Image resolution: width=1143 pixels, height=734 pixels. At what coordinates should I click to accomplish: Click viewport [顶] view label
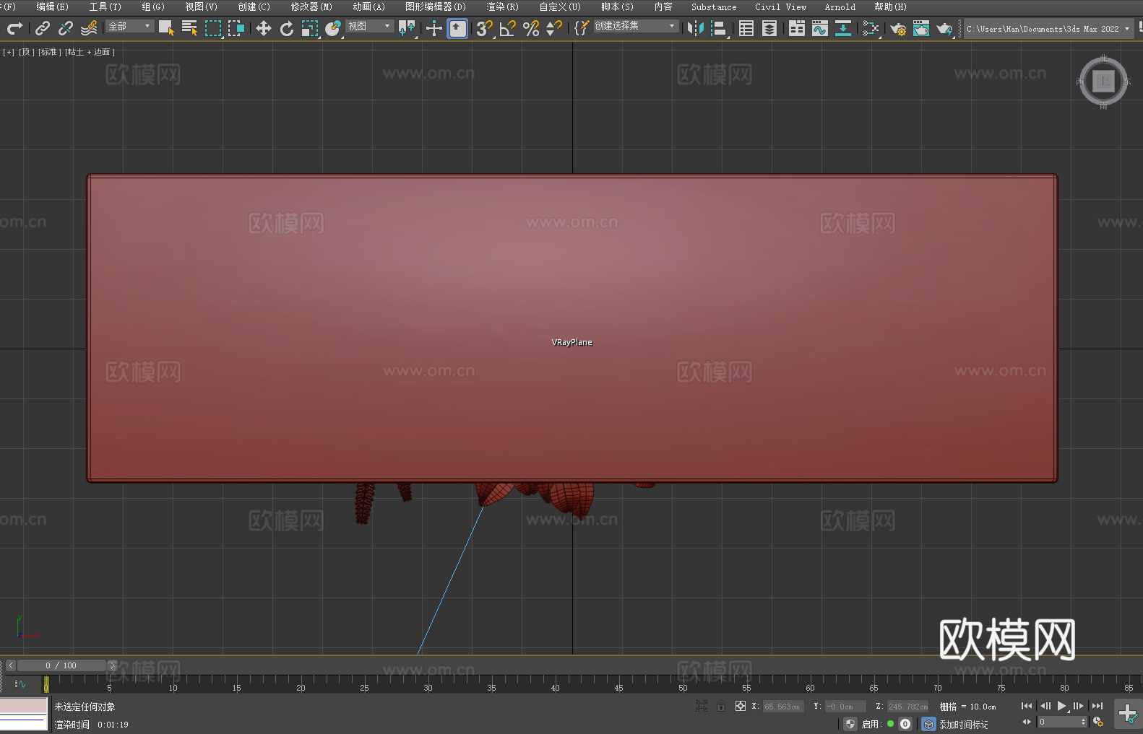click(x=27, y=52)
